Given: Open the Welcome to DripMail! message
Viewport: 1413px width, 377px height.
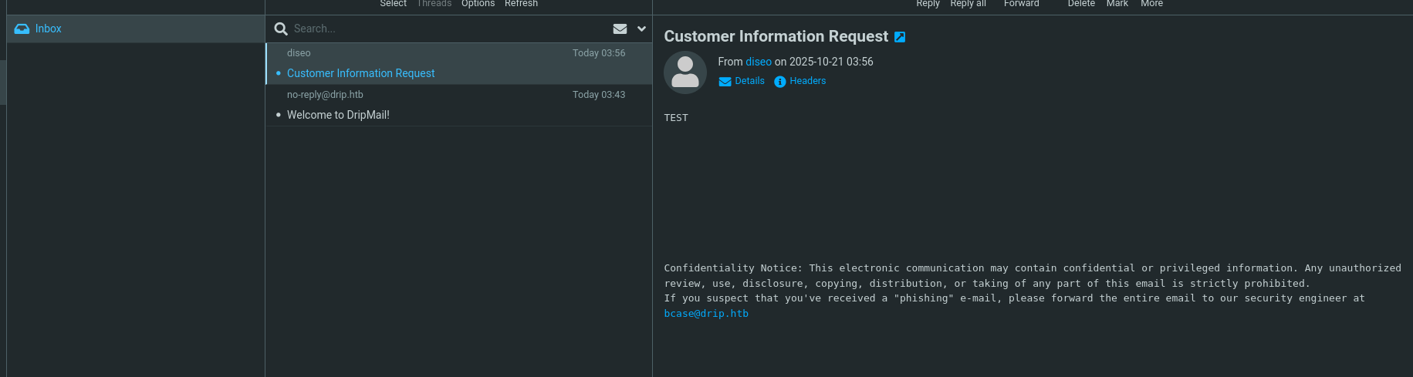Looking at the screenshot, I should coord(338,115).
